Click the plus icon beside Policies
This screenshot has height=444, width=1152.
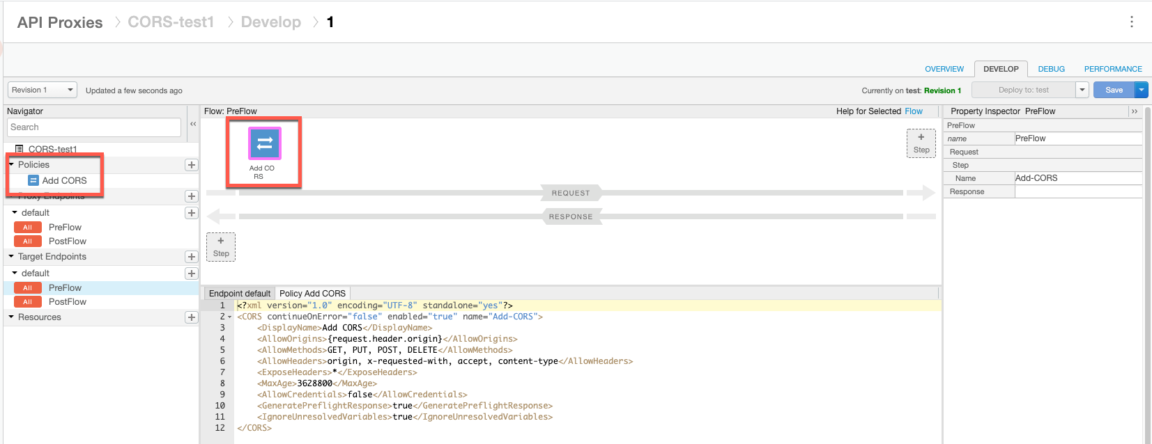[x=192, y=165]
